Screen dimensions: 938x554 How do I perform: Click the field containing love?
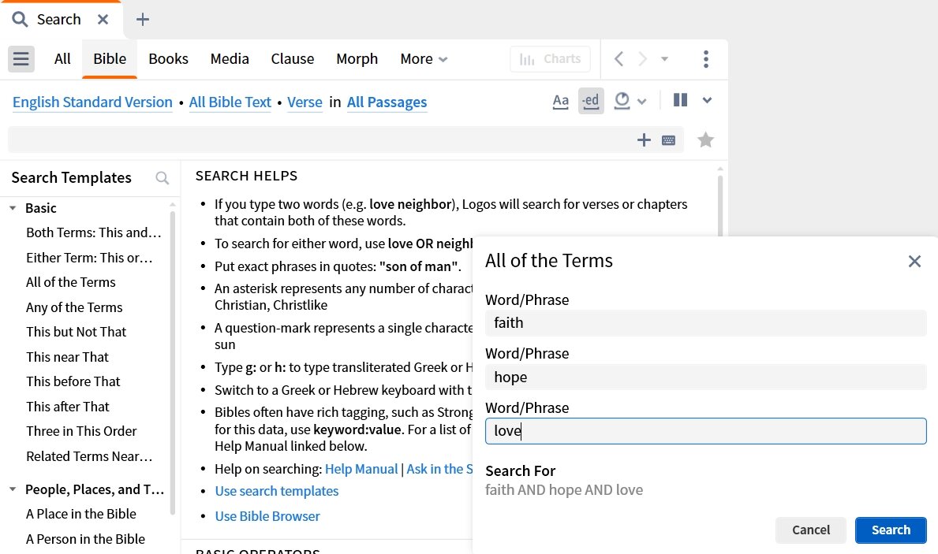[x=705, y=431]
